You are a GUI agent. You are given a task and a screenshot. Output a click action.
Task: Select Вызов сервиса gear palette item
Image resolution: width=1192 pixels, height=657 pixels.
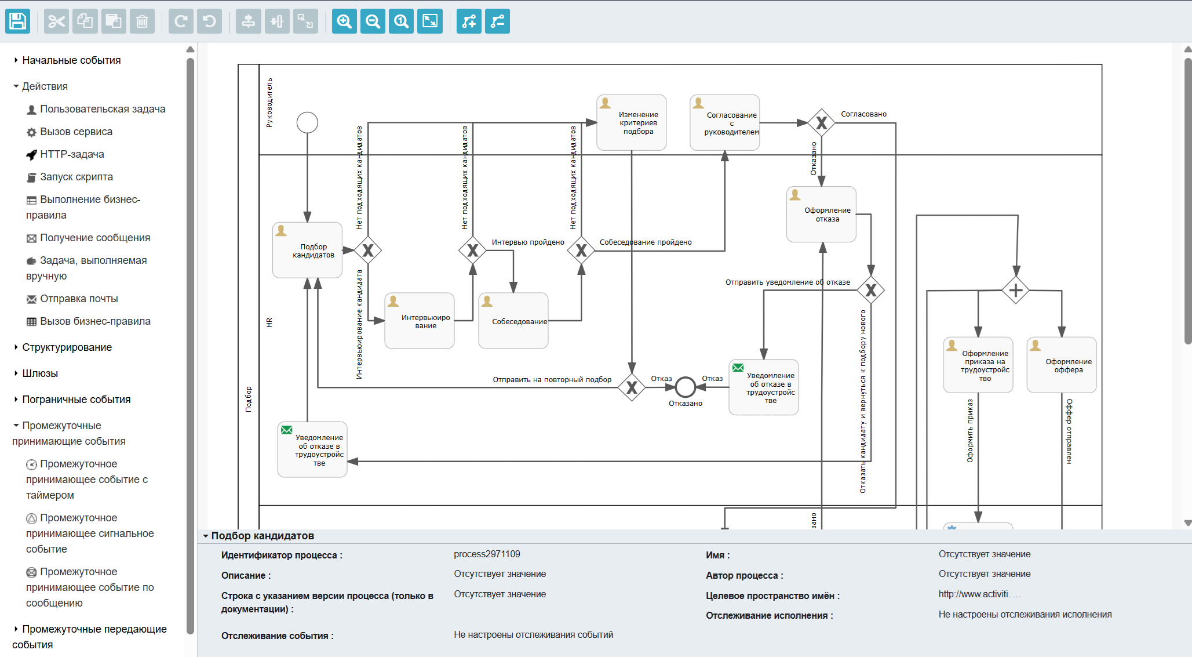click(x=70, y=132)
